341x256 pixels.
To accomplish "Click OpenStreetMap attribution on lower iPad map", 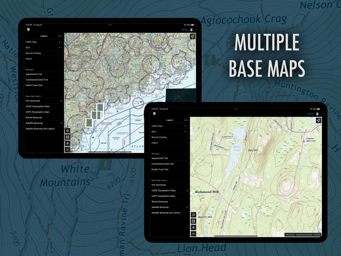I will (x=304, y=235).
